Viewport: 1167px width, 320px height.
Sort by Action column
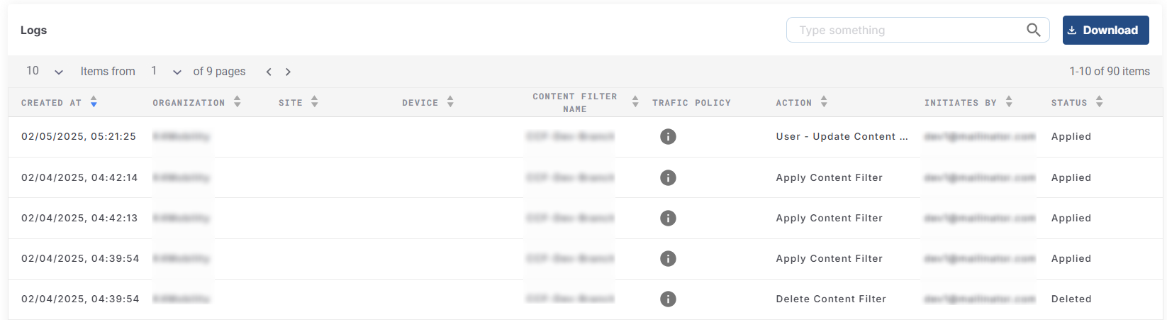[x=824, y=102]
